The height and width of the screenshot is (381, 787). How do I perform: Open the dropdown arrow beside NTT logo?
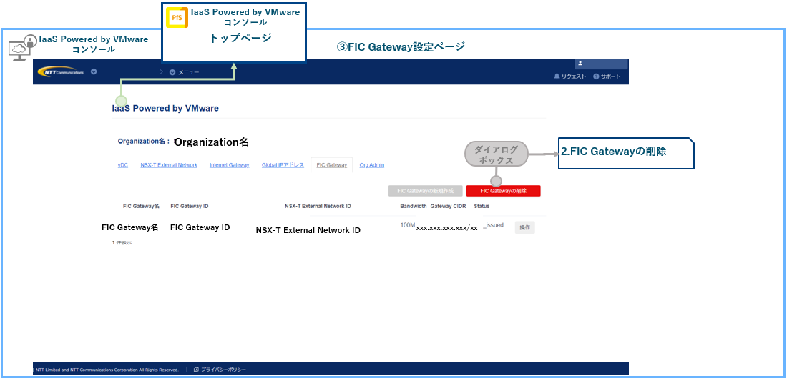tap(94, 71)
